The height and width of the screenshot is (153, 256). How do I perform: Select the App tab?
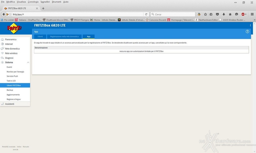[x=89, y=36]
